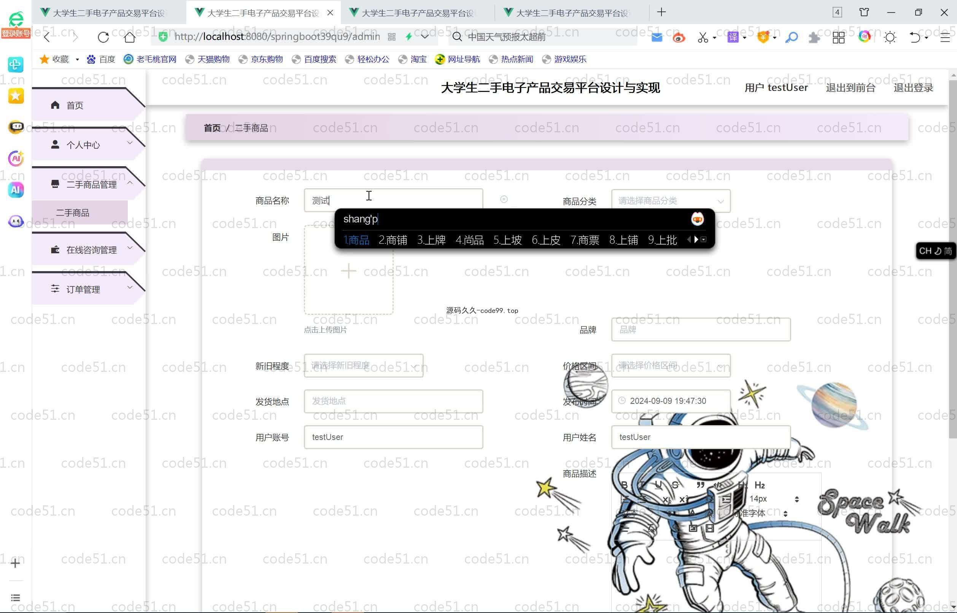The image size is (957, 613).
Task: Toggle the IME half-moon punctuation mode
Action: (938, 251)
